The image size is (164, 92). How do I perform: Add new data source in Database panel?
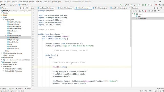coord(133,11)
